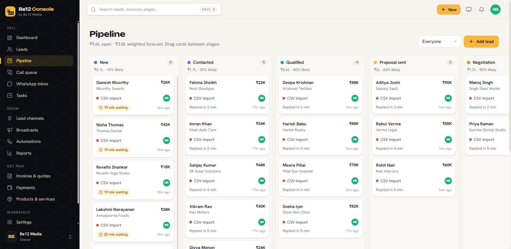Click the MR avatar on Harish Babu card
Image resolution: width=511 pixels, height=249 pixels.
(x=355, y=140)
